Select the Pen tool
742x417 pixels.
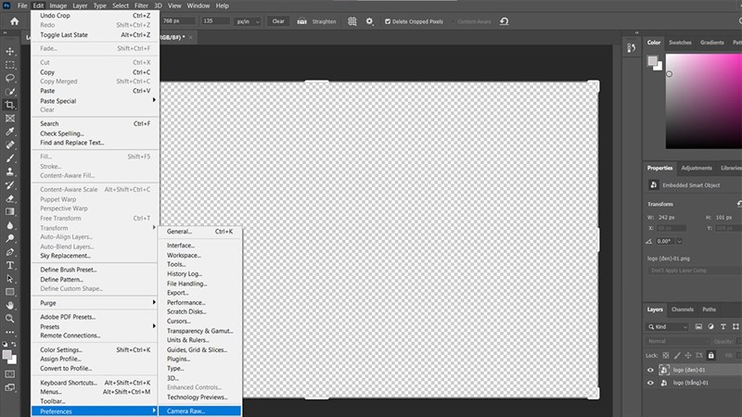pyautogui.click(x=10, y=252)
